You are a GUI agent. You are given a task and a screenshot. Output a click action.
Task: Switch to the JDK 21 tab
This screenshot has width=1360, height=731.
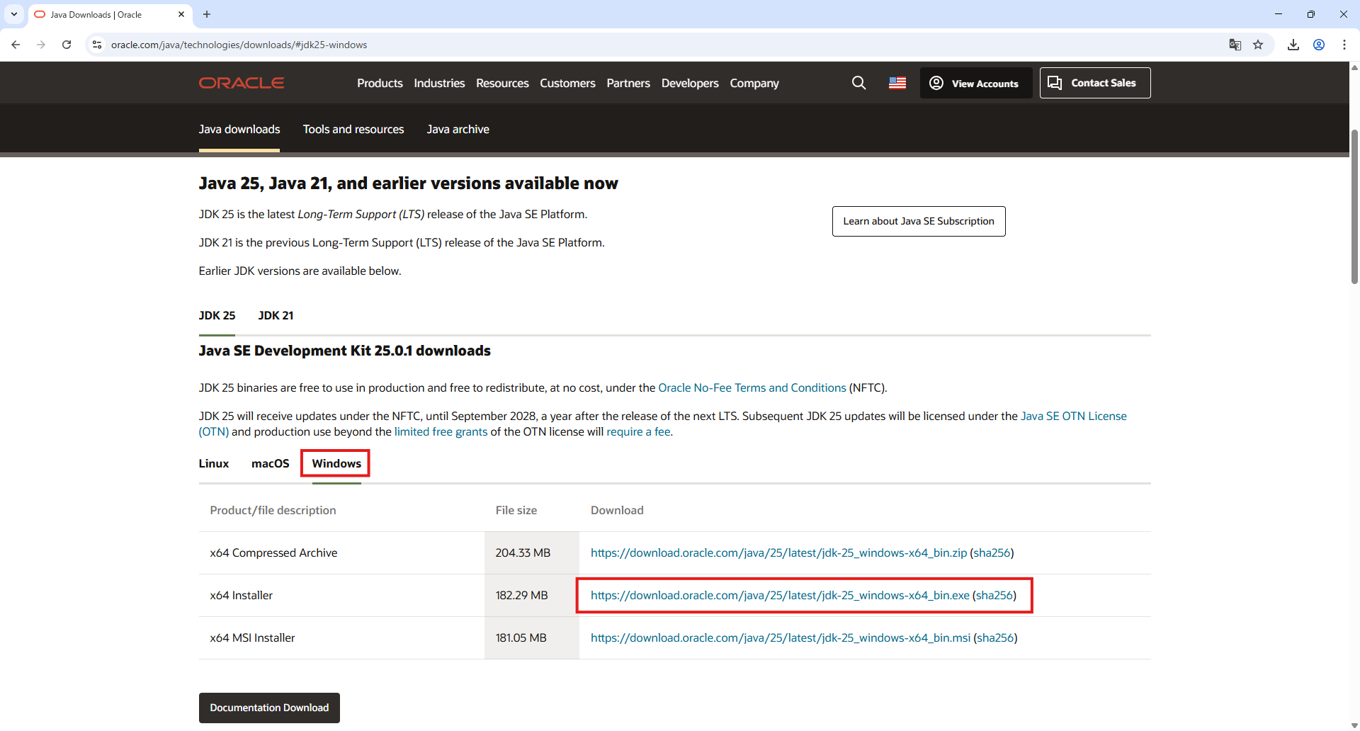[x=276, y=315]
